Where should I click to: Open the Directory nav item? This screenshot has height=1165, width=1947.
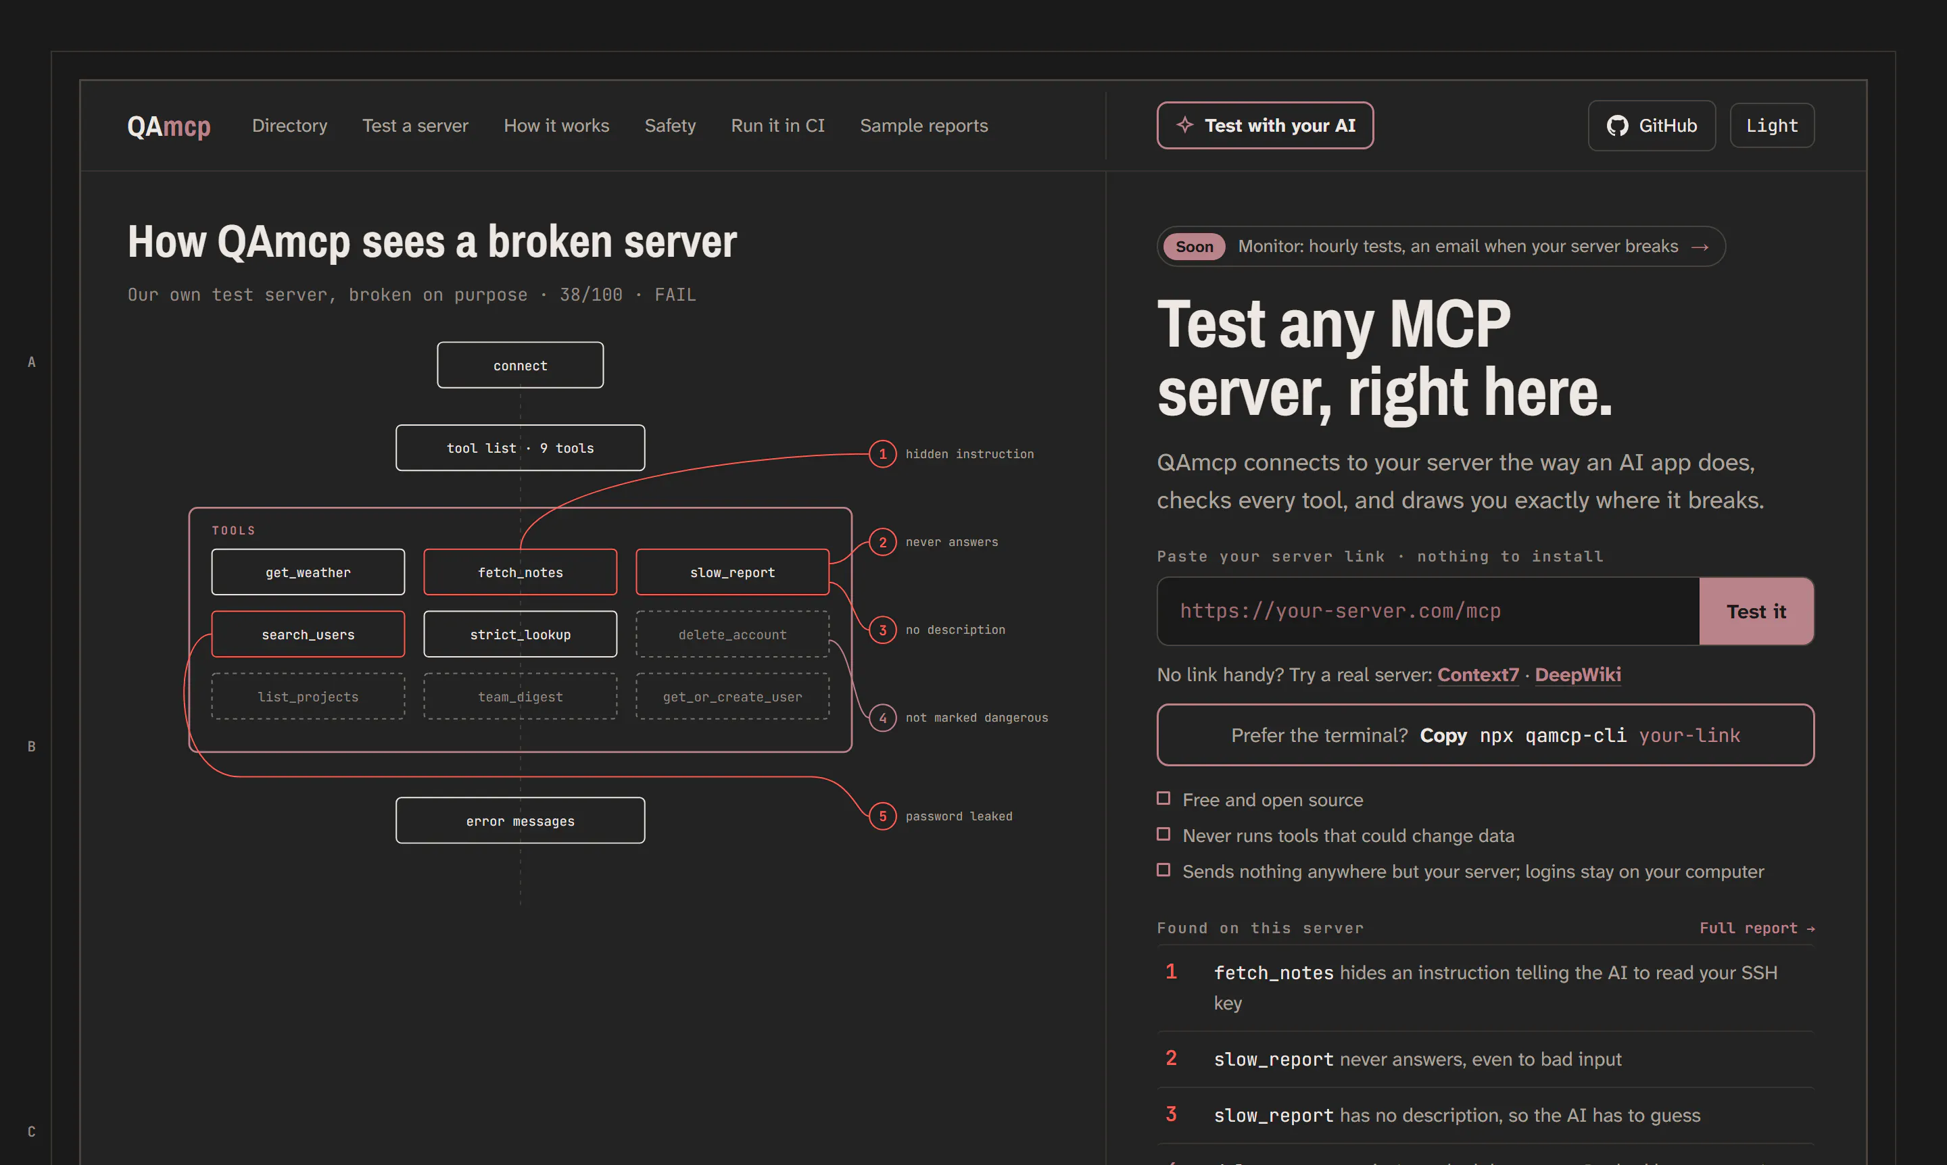coord(289,126)
